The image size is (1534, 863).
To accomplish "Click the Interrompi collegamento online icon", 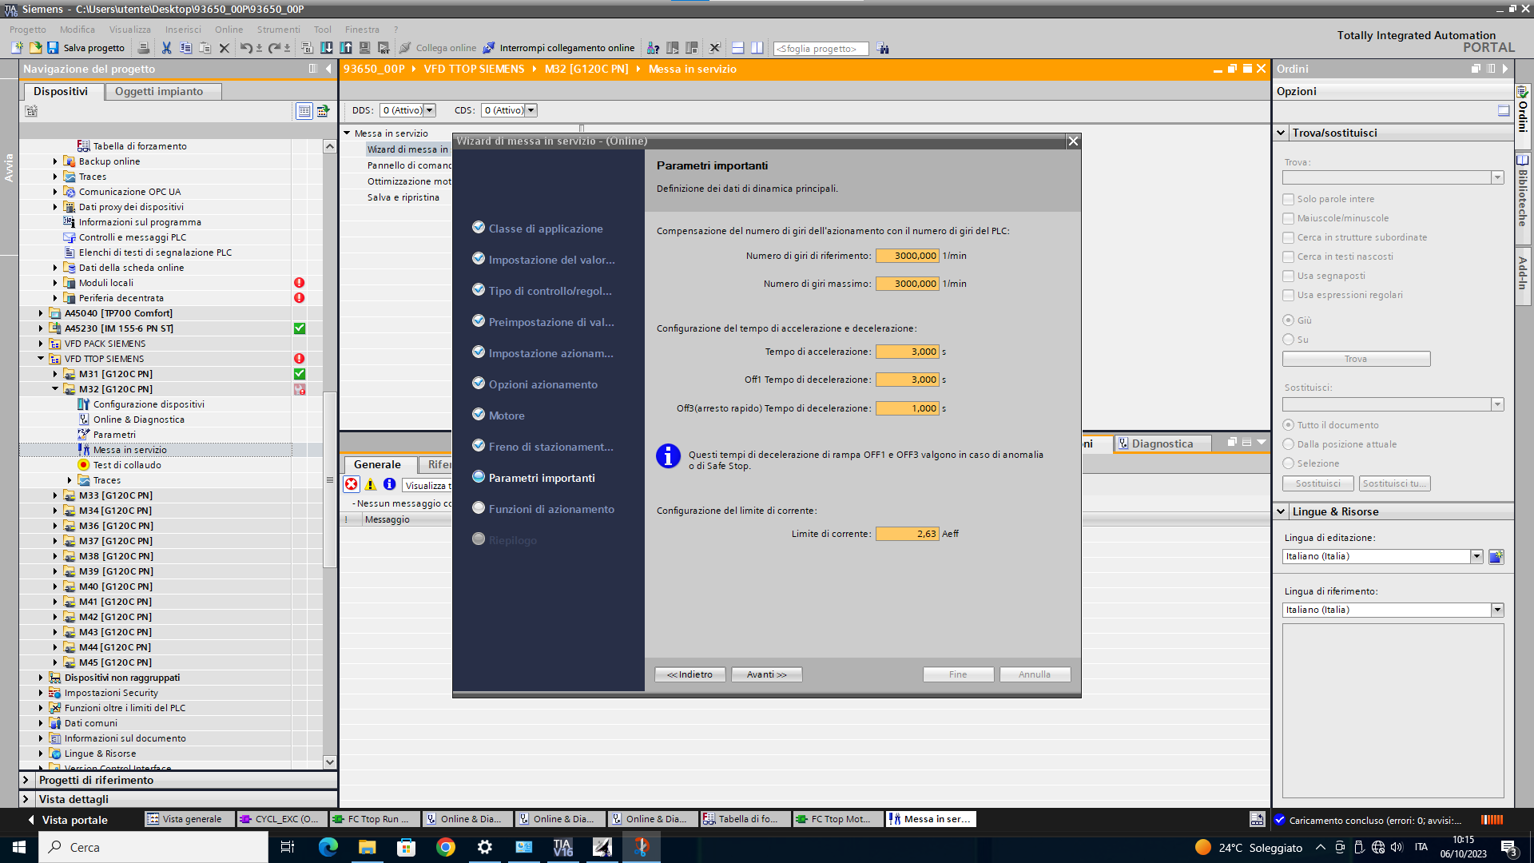I will pos(489,48).
